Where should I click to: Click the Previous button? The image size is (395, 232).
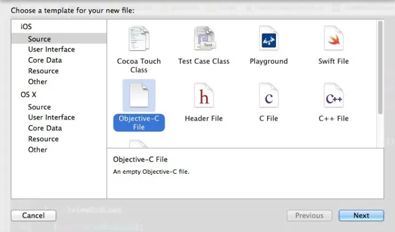coord(309,215)
